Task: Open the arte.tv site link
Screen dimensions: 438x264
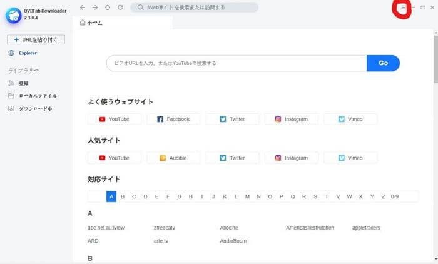Action: click(x=161, y=241)
